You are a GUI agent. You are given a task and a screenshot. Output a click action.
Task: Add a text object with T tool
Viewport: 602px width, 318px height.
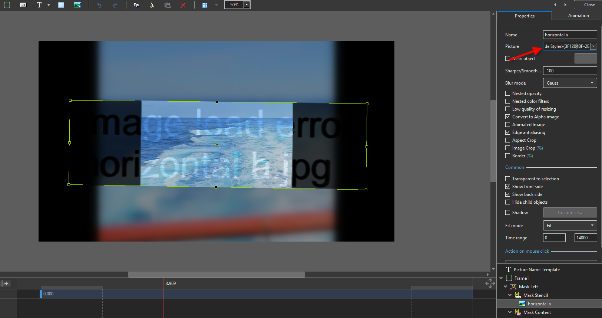point(39,5)
